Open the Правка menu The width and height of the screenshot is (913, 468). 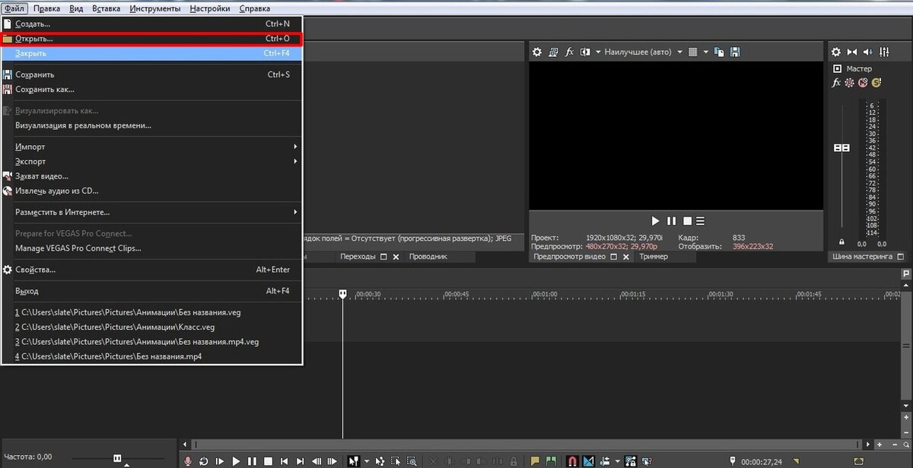coord(47,8)
